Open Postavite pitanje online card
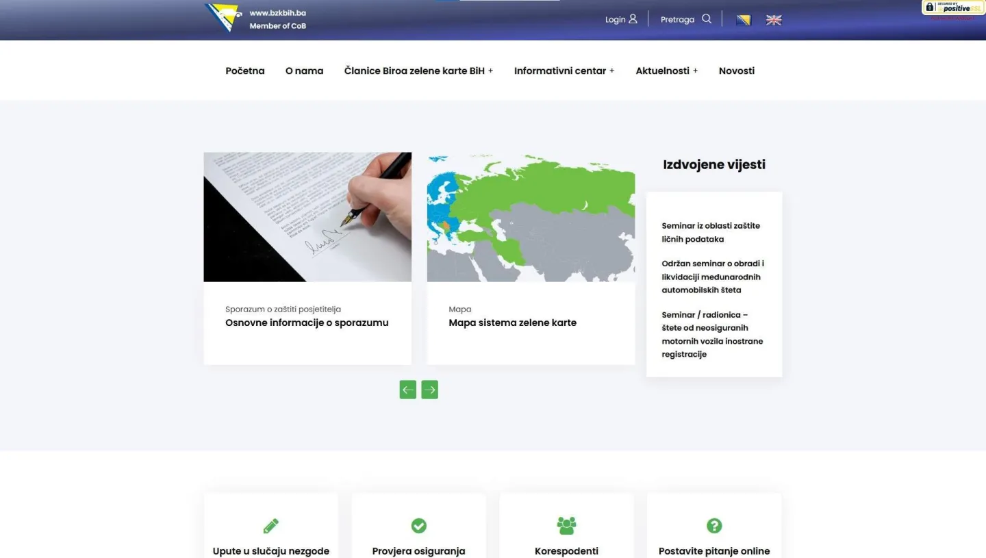This screenshot has width=986, height=558. (714, 551)
